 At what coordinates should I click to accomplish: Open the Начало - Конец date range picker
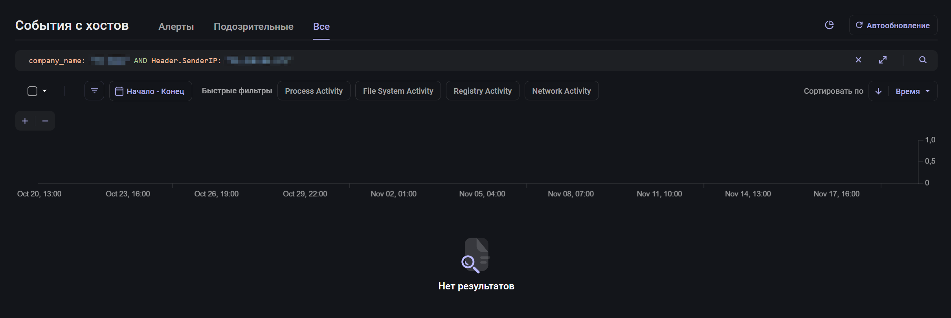[151, 91]
